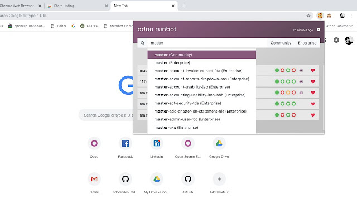Click the Google notifications bell icon on New Tab page
The image size is (357, 223).
[336, 40]
